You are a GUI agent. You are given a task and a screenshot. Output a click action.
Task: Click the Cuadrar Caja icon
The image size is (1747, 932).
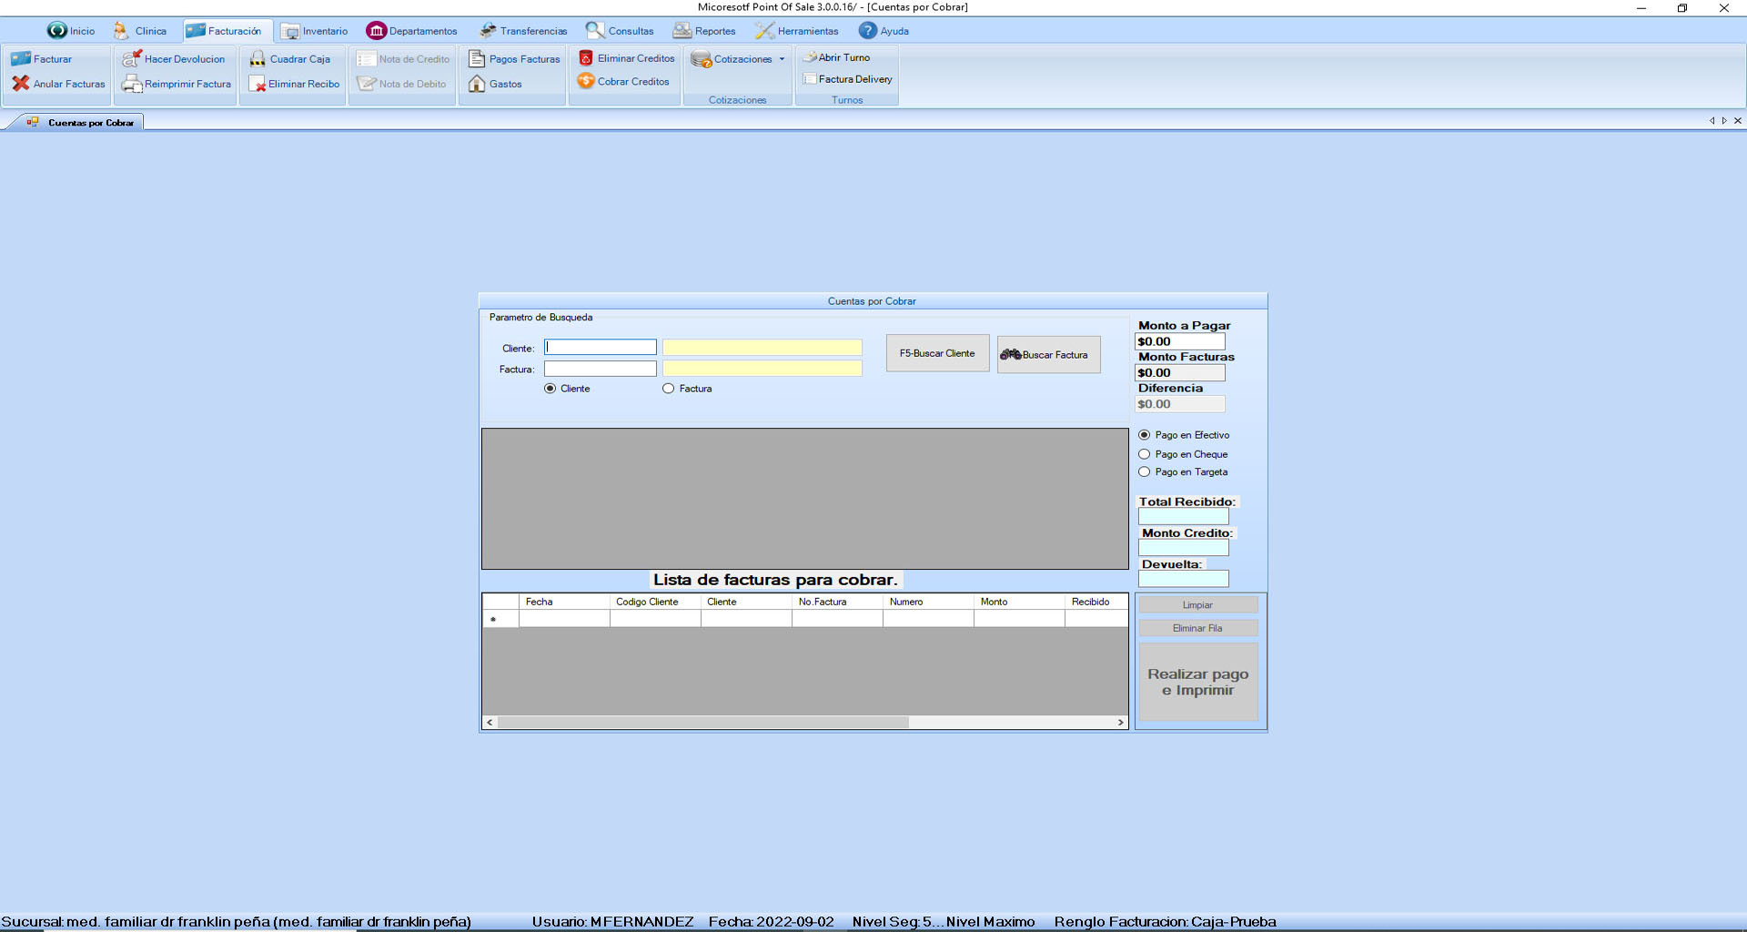[x=258, y=59]
